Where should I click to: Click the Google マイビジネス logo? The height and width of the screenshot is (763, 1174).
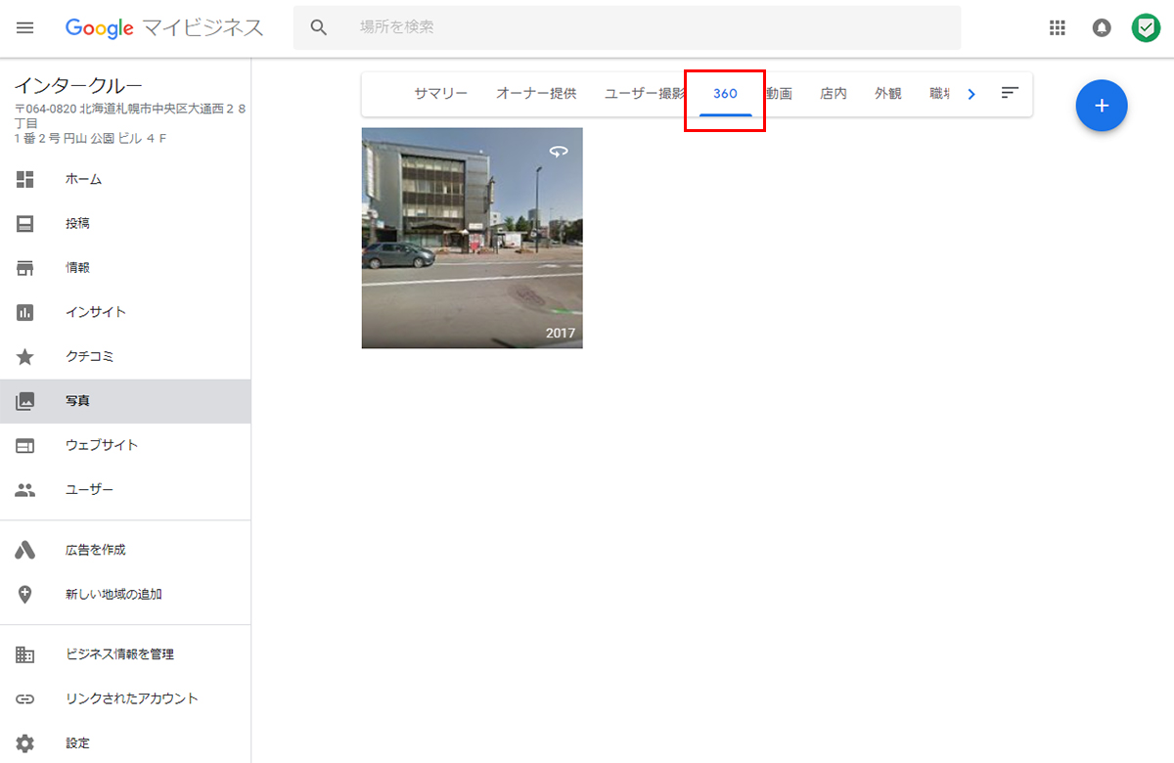[164, 27]
